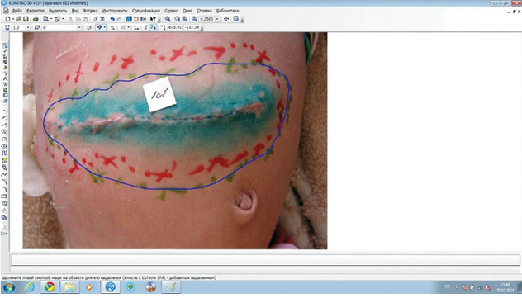522x298 pixels.
Task: Open the Инструменты menu
Action: [x=115, y=11]
